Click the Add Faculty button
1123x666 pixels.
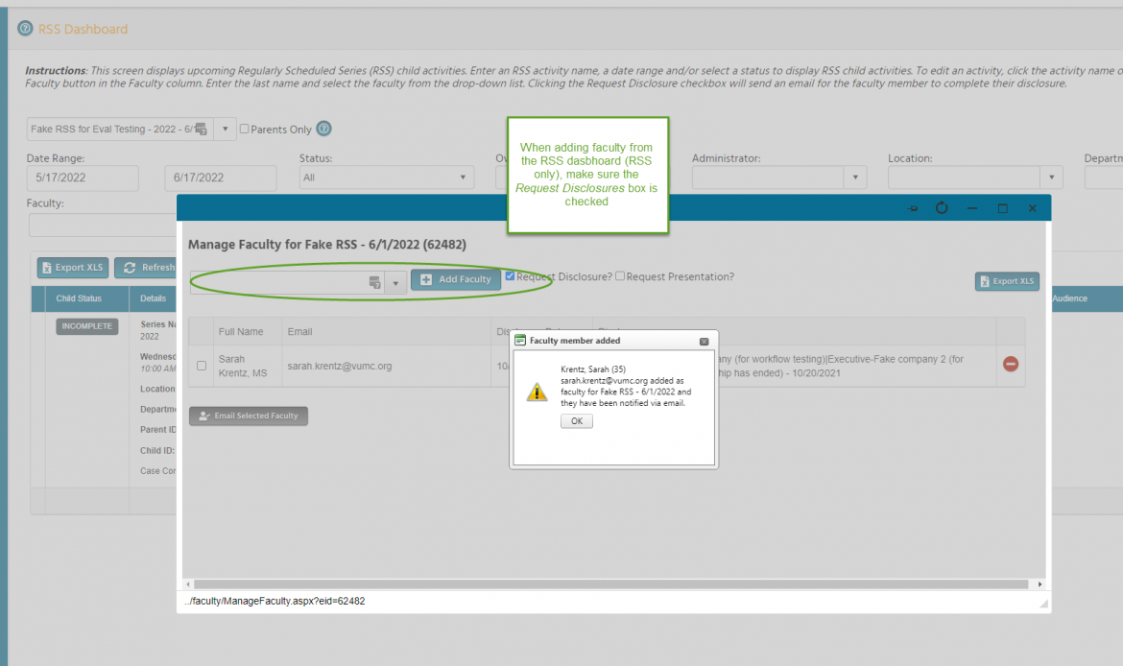(x=455, y=279)
